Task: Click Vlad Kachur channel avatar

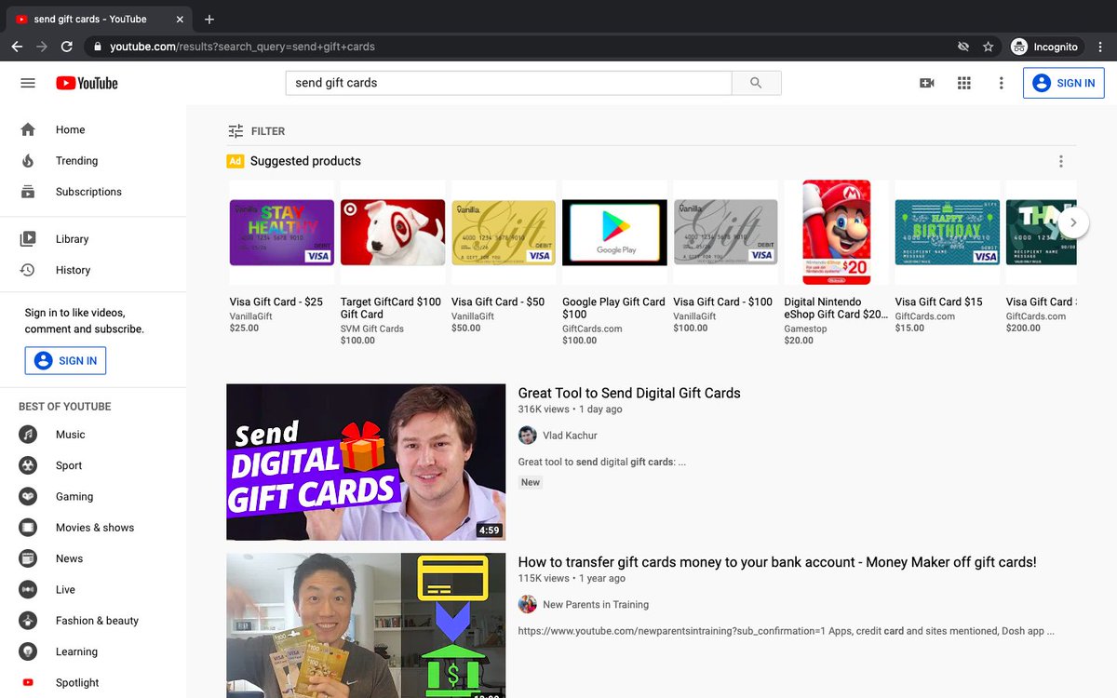Action: tap(528, 436)
